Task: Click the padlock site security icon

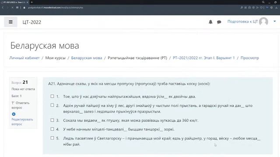Action: 24,7
